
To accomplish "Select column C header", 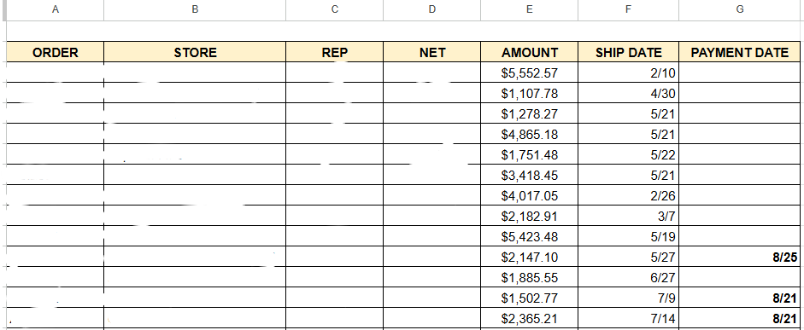I will coord(334,9).
